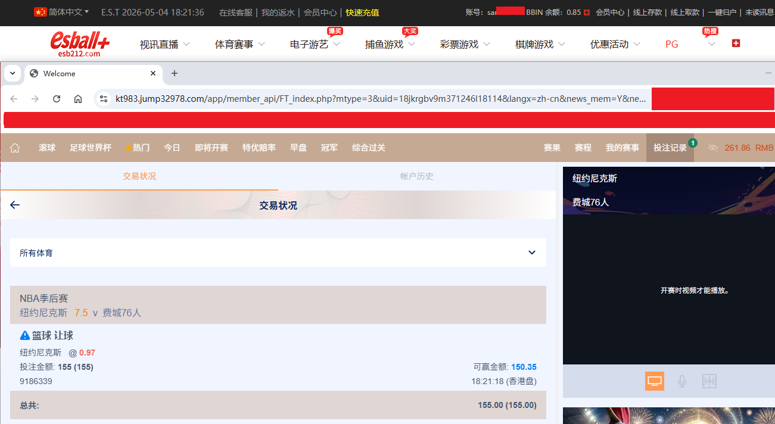The height and width of the screenshot is (424, 775).
Task: Open PG menu item
Action: pyautogui.click(x=672, y=44)
